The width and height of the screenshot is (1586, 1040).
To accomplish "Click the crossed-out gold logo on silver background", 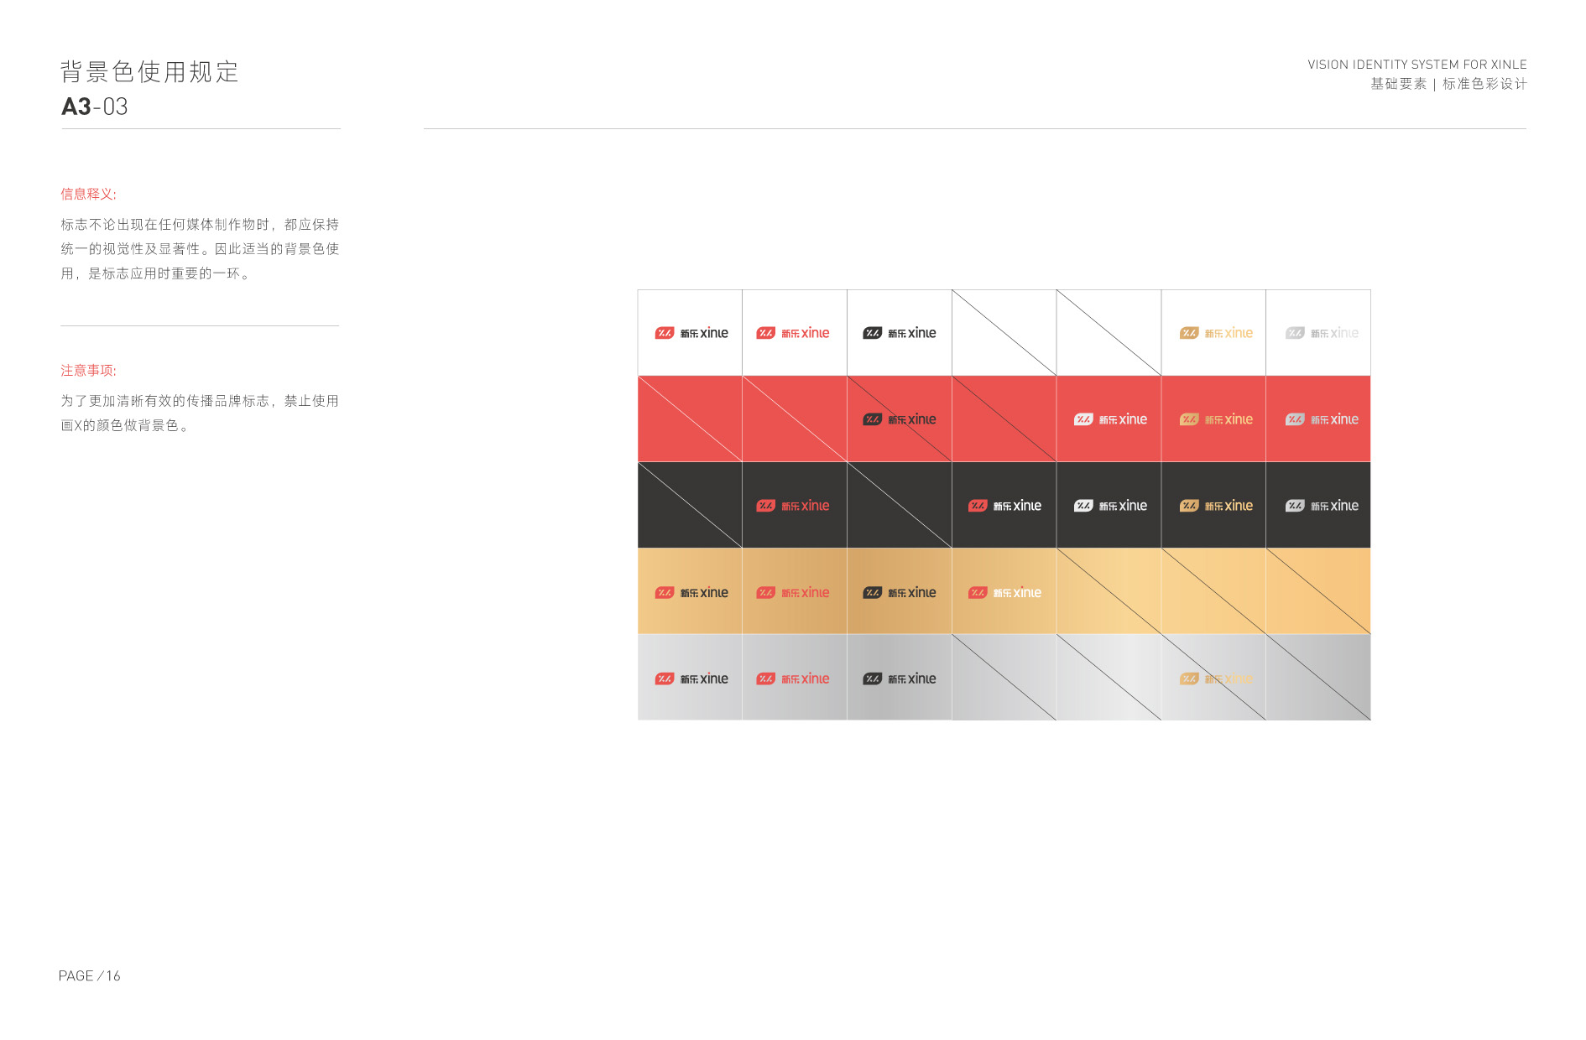I will click(1217, 679).
